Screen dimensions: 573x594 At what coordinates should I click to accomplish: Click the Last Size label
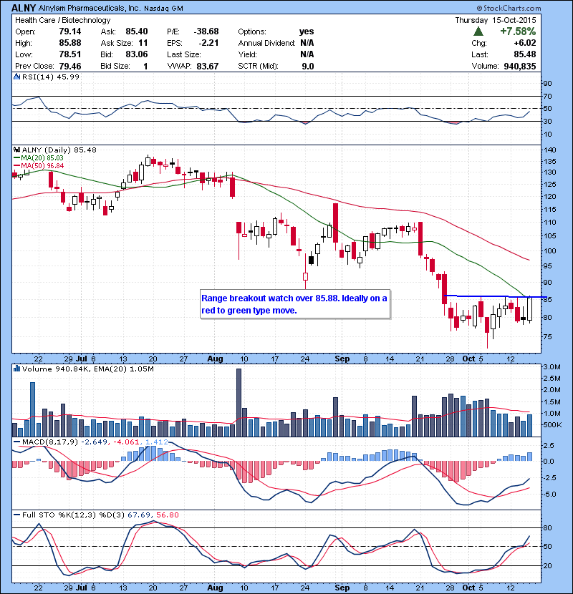click(x=184, y=54)
